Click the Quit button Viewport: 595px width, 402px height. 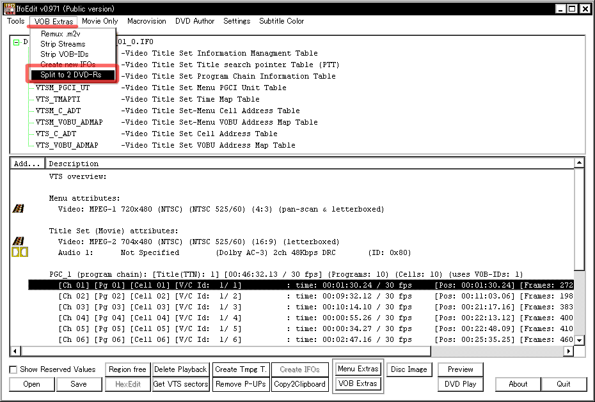coord(564,384)
